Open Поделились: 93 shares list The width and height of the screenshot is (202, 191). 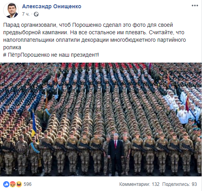pyautogui.click(x=180, y=184)
